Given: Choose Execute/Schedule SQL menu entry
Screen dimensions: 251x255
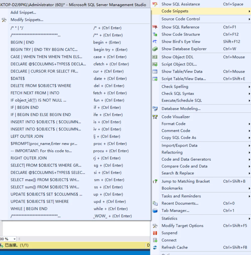Looking at the screenshot, I should 201,100.
